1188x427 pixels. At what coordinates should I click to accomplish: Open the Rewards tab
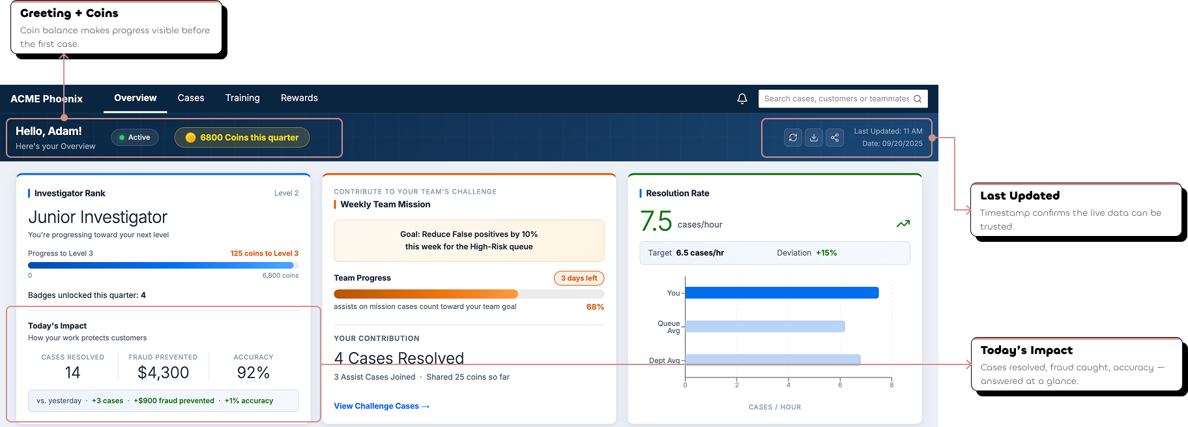[x=299, y=98]
